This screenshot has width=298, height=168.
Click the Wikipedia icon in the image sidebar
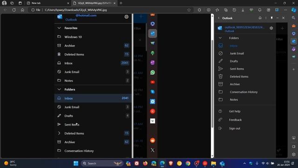click(x=152, y=121)
